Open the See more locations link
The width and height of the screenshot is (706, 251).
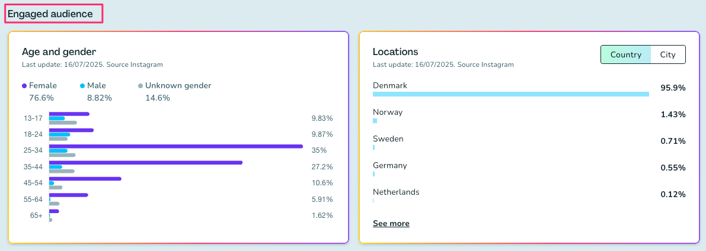click(x=391, y=224)
